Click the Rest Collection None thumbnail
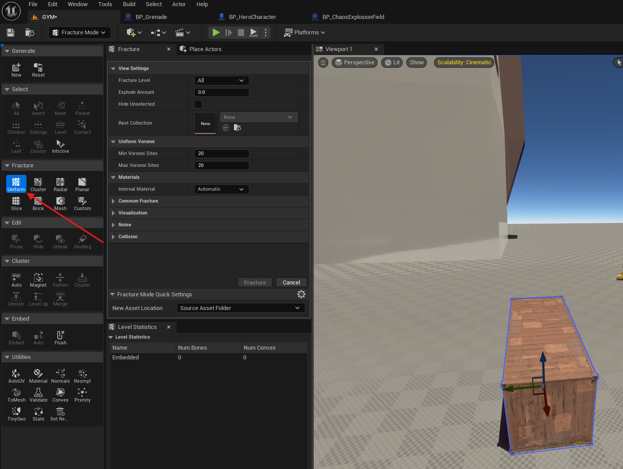 [x=205, y=123]
